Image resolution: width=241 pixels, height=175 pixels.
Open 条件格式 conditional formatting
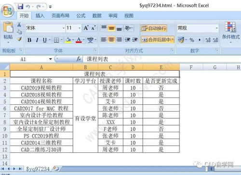click(x=230, y=32)
